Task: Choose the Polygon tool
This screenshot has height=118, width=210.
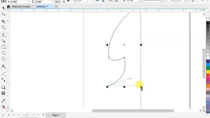Action: [3, 59]
